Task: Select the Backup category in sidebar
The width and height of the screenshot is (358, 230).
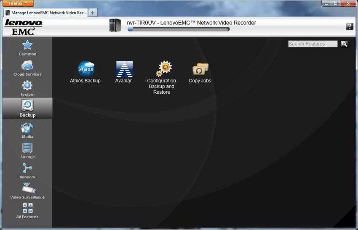Action: [27, 108]
